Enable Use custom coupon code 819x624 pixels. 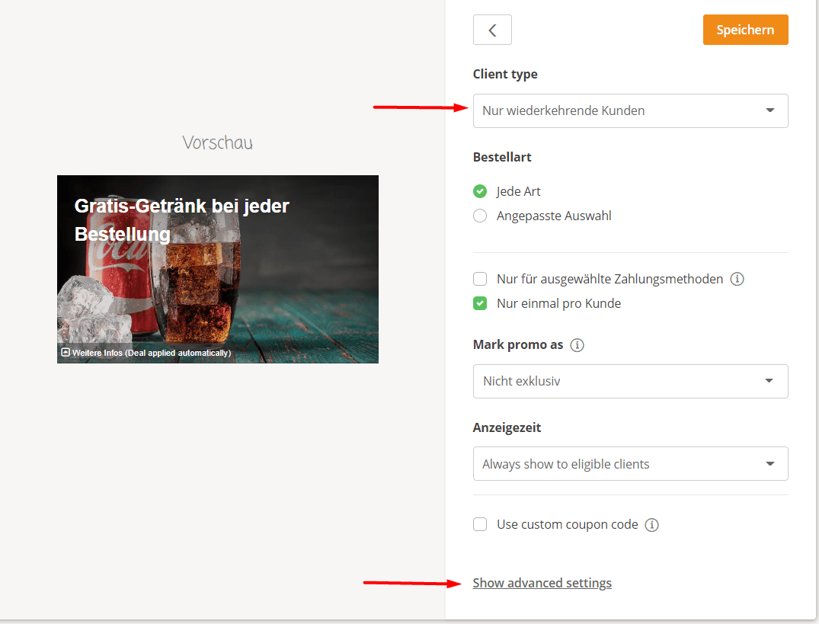point(480,524)
